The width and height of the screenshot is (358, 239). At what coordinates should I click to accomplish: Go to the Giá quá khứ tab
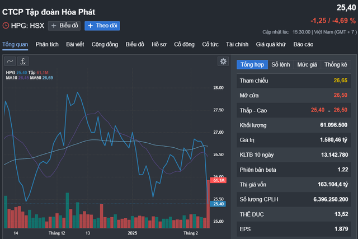(271, 44)
